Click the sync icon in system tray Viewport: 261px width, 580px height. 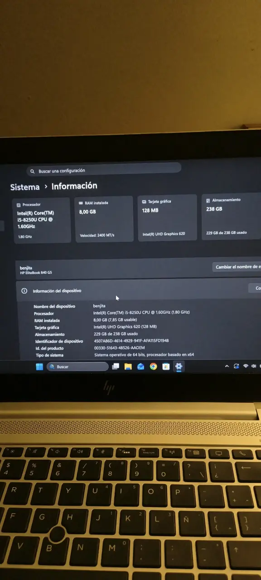(x=236, y=366)
